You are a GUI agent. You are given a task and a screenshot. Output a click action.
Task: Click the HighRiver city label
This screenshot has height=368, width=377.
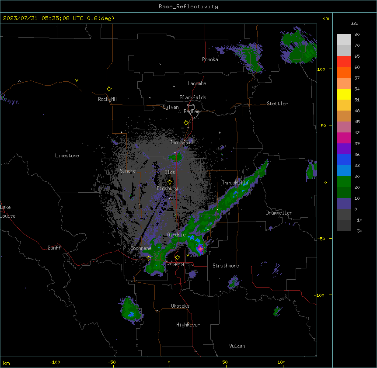[188, 325]
